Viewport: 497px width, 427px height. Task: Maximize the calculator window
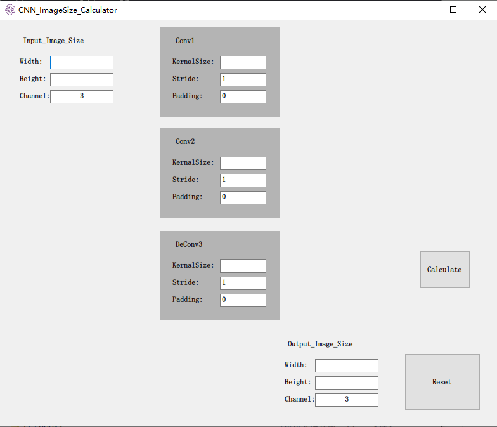click(453, 10)
